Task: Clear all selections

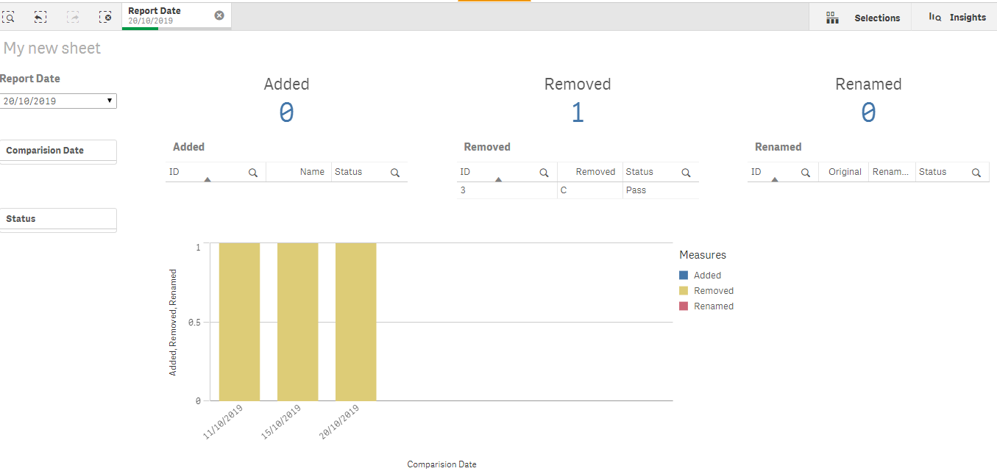Action: click(105, 16)
